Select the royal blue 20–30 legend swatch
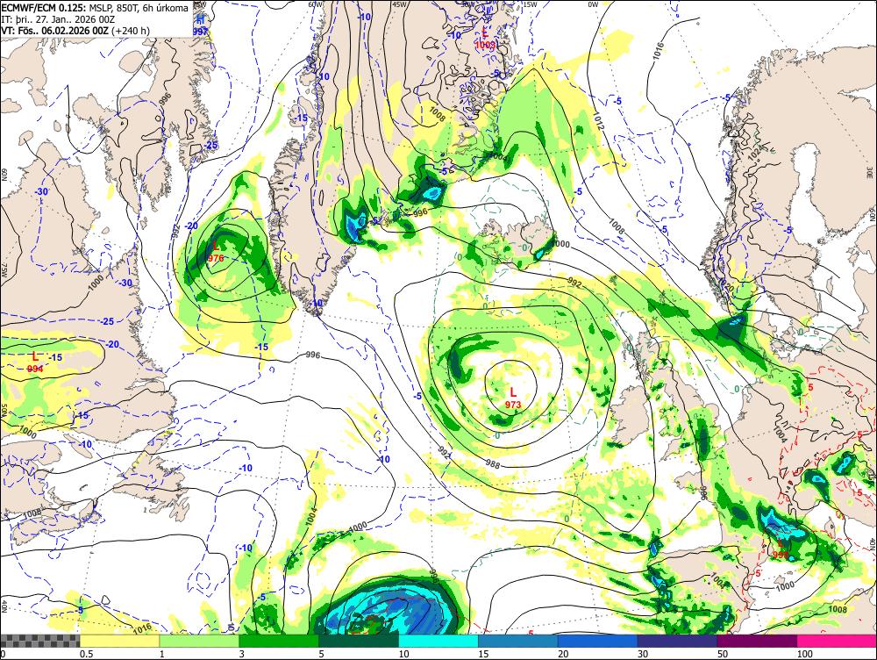 pyautogui.click(x=598, y=641)
